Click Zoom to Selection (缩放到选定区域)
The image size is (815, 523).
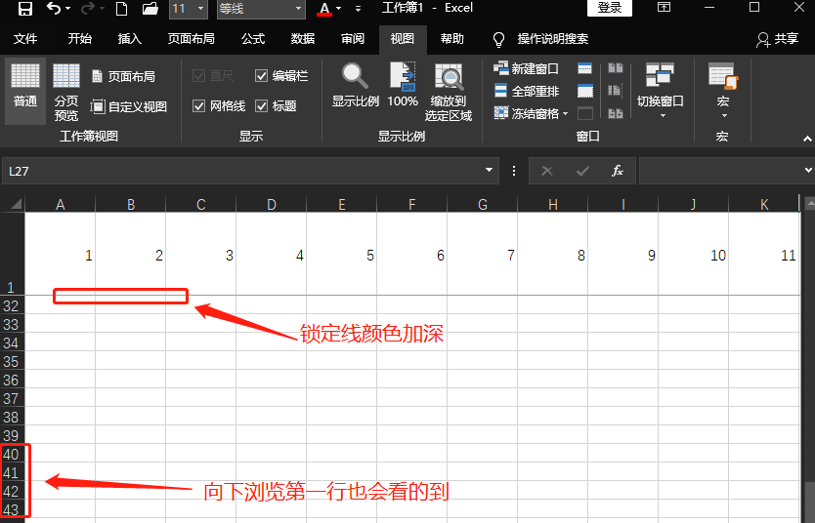pyautogui.click(x=449, y=92)
